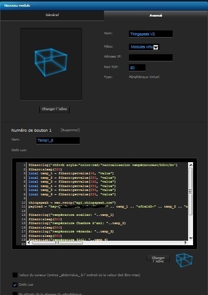Switch to the Général tab
The image size is (208, 295).
click(52, 15)
